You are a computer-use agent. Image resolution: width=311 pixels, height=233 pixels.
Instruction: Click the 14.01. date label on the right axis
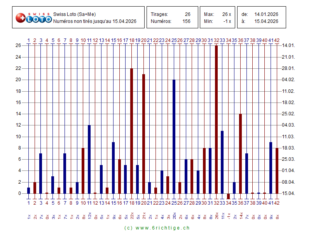tap(288, 45)
